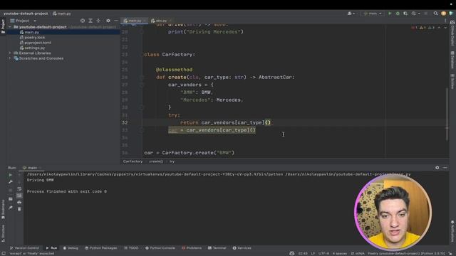Image resolution: width=456 pixels, height=256 pixels.
Task: Click the error count inspection indicator
Action: [x=414, y=28]
